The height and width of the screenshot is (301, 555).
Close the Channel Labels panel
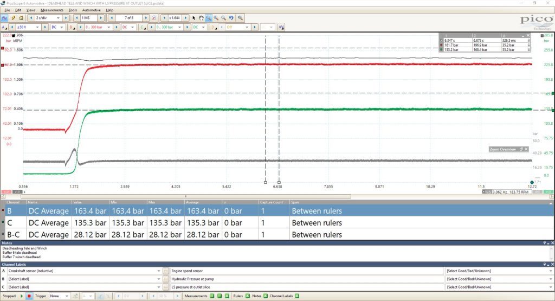tap(552, 264)
